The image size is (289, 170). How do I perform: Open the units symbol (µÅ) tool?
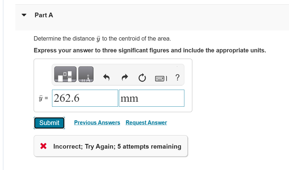(x=86, y=74)
